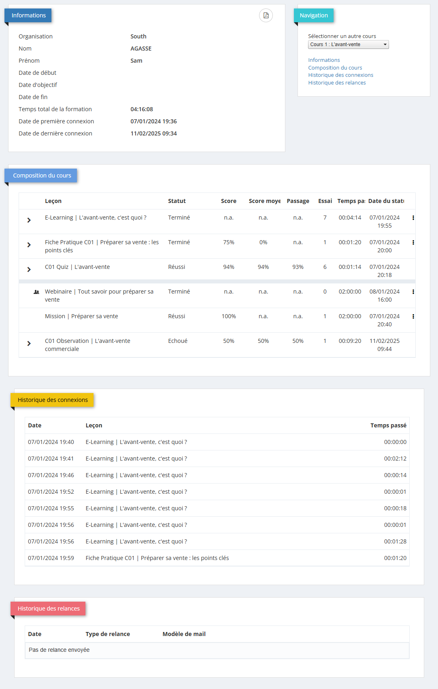
Task: Open options menu for E-Learning L'avant-vente row
Action: [413, 218]
